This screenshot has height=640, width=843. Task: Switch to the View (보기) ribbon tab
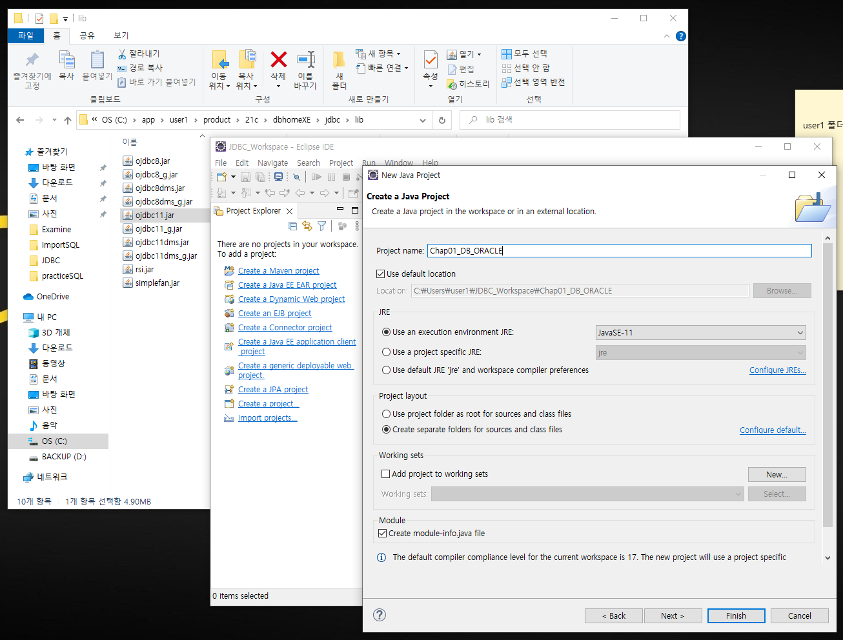[121, 35]
